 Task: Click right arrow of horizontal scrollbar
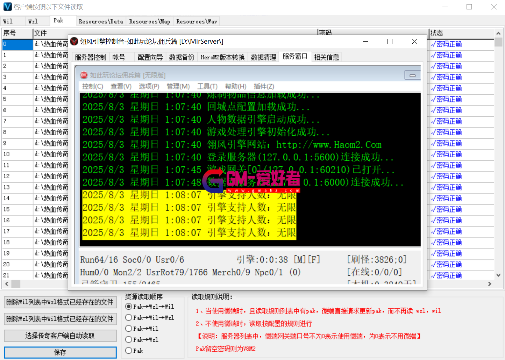click(490, 284)
